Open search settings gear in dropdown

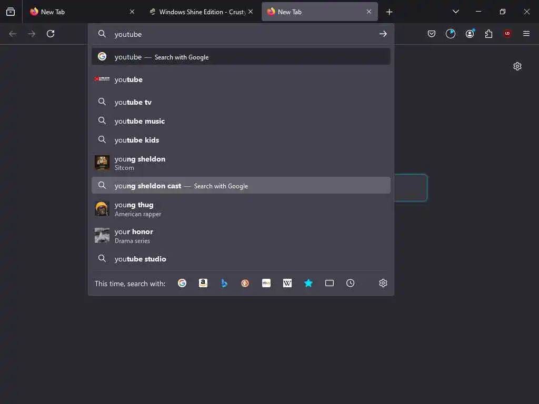click(383, 283)
